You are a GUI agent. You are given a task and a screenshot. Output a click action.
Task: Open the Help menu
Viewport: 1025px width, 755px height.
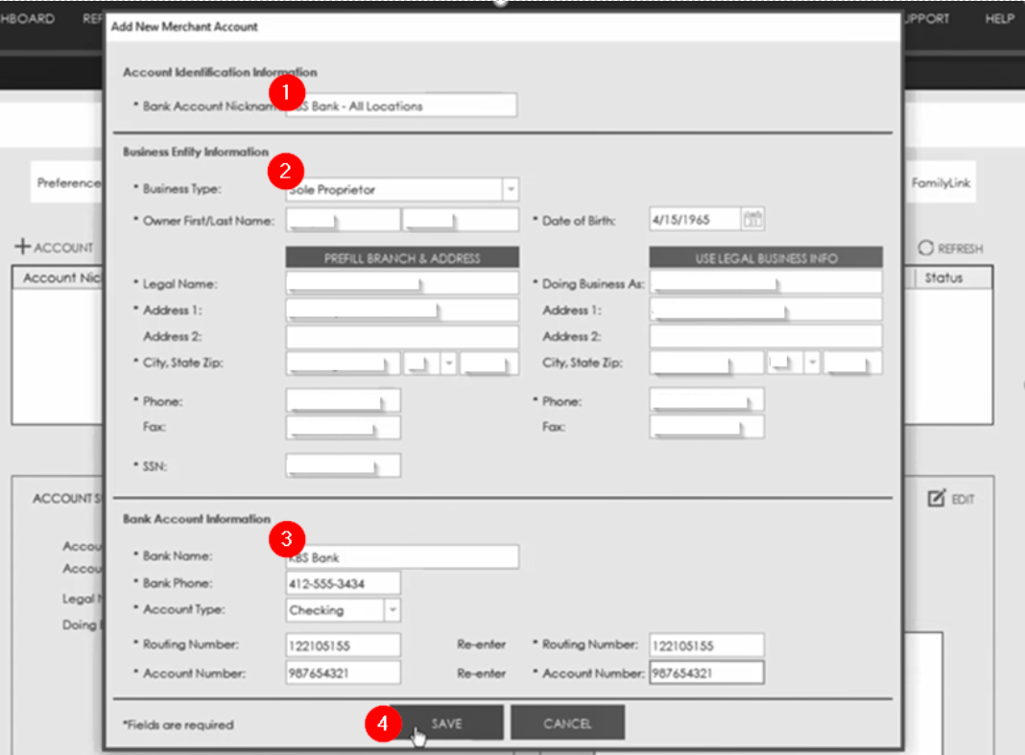998,19
